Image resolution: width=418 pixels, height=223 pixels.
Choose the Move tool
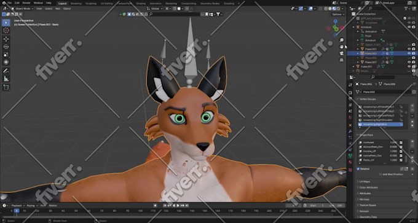coord(6,39)
